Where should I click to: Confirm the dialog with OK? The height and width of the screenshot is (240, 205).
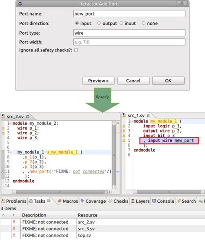point(168,81)
